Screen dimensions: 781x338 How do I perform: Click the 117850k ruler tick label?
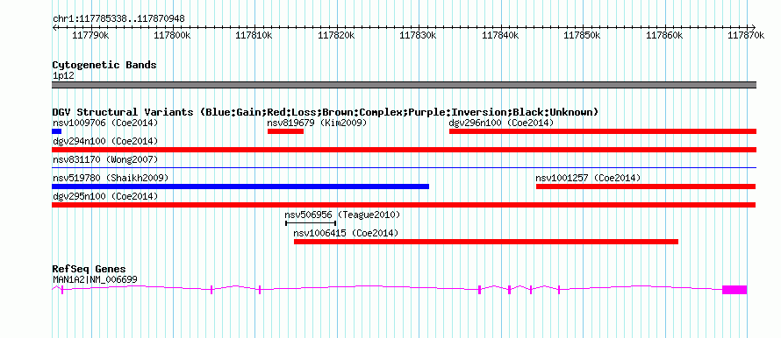click(x=583, y=35)
